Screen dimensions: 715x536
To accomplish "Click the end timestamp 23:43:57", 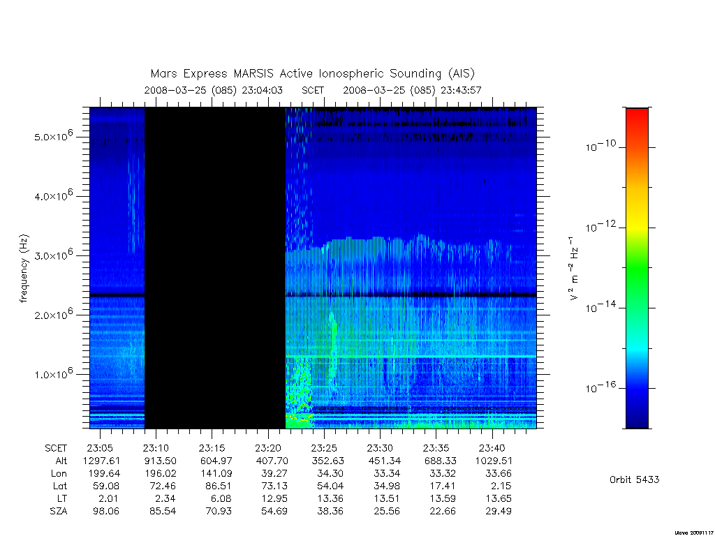I will [461, 90].
